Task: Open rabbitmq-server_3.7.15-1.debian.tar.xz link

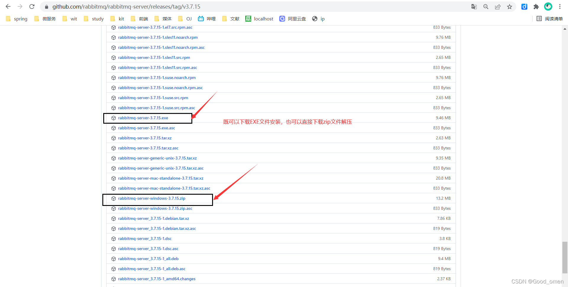Action: tap(153, 219)
